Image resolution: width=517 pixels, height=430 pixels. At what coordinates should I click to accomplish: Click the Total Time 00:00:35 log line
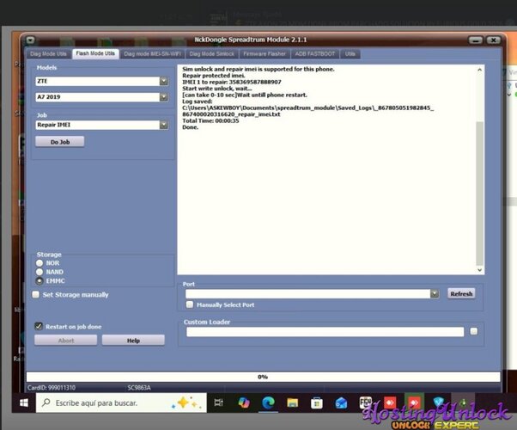pos(210,121)
